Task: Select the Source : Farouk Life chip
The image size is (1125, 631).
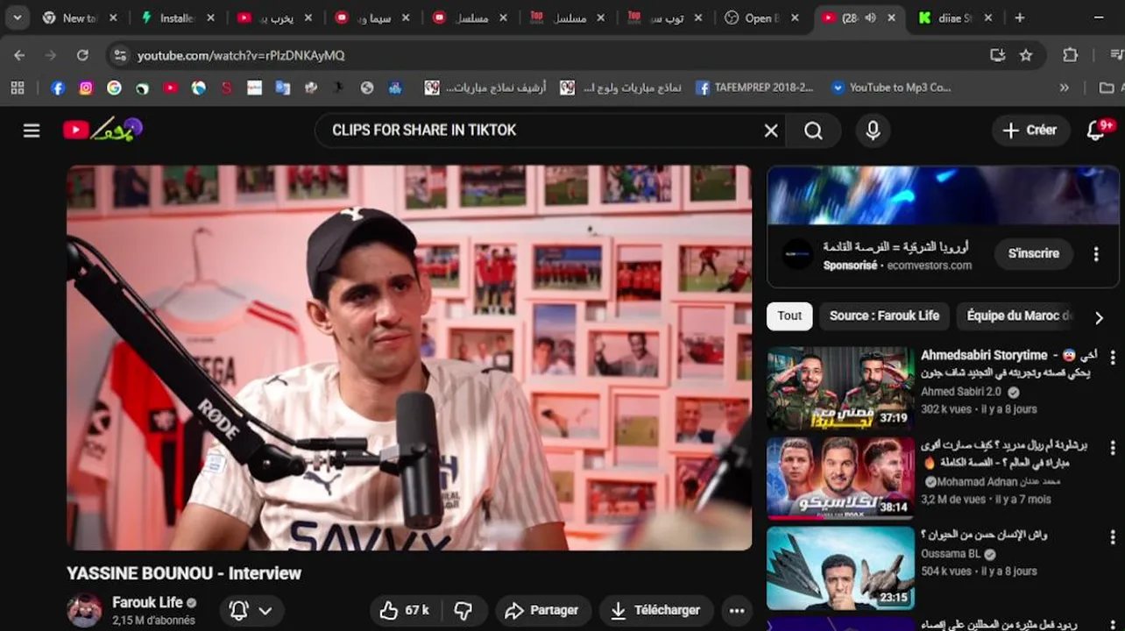Action: [x=884, y=316]
